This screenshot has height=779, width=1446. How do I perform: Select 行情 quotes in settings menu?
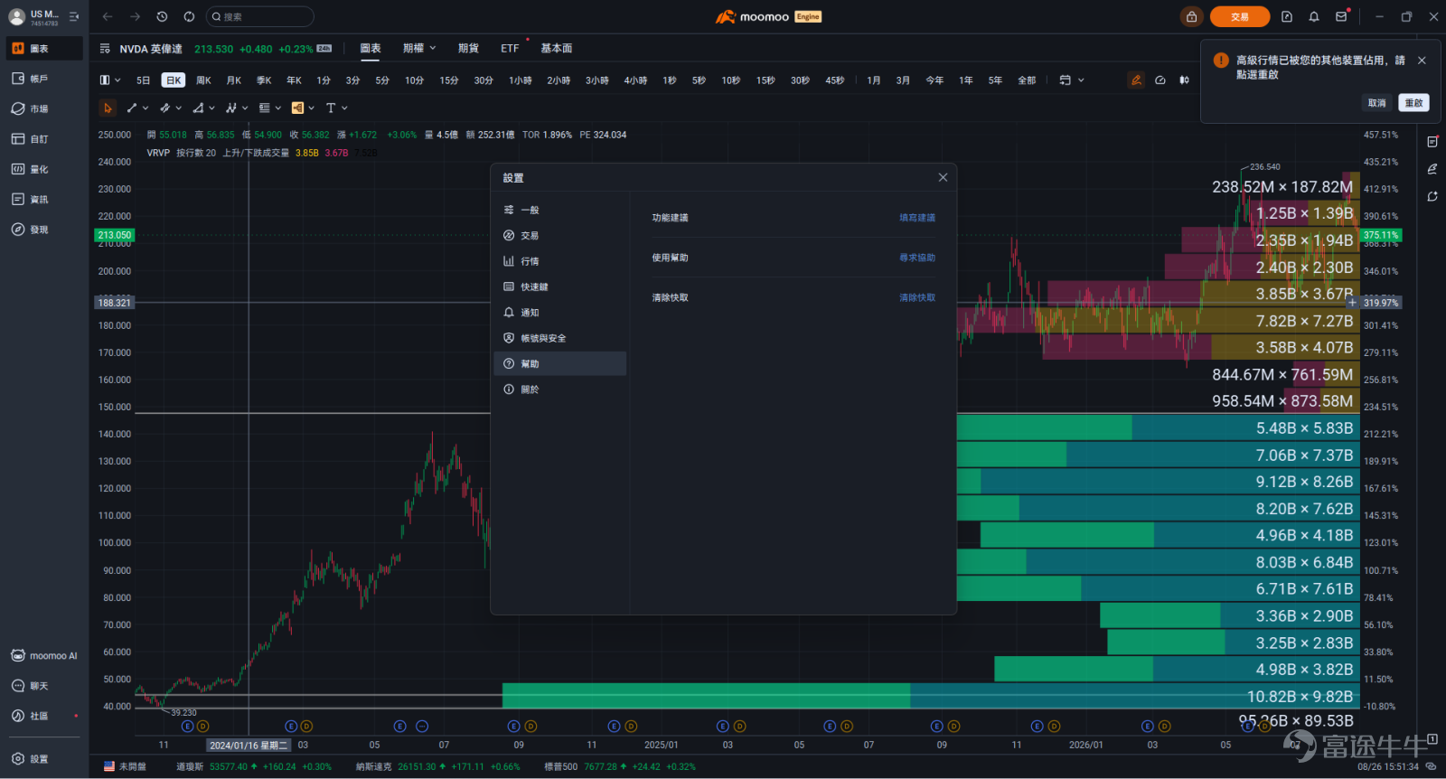click(559, 261)
